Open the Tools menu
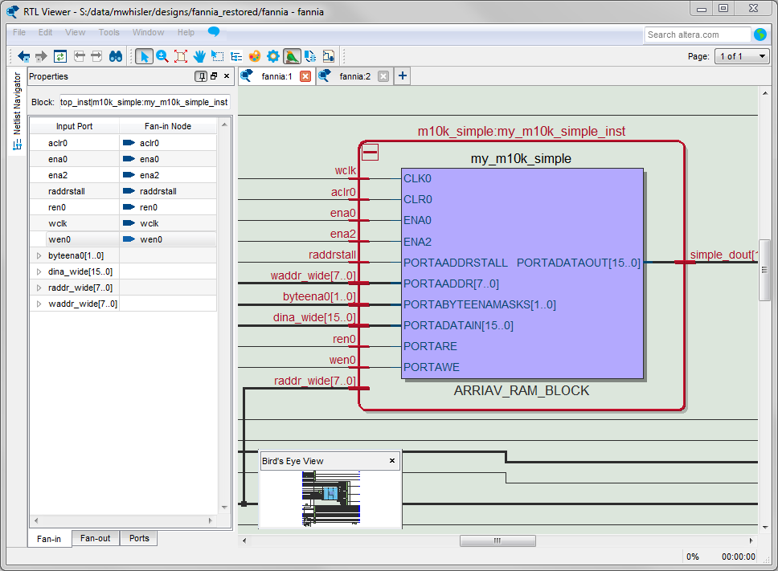The width and height of the screenshot is (778, 571). coord(109,33)
